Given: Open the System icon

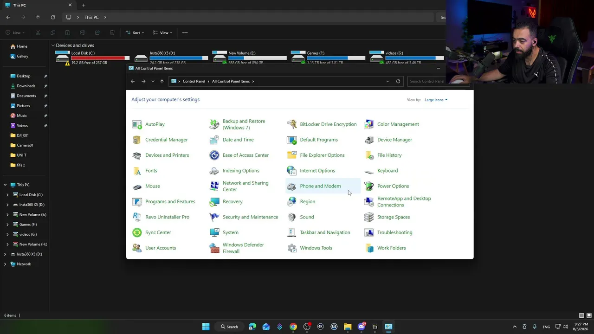Looking at the screenshot, I should tap(214, 232).
